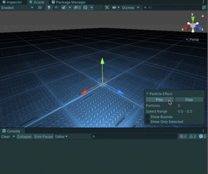Open component editor tools icon
Image resolution: width=208 pixels, height=174 pixels.
pyautogui.click(x=107, y=8)
